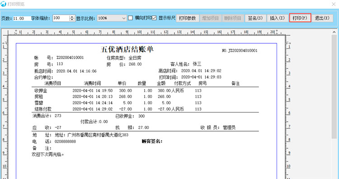Click the address line 广州市番禺区南村番禺大道北383
The height and width of the screenshot is (179, 339).
(98, 135)
